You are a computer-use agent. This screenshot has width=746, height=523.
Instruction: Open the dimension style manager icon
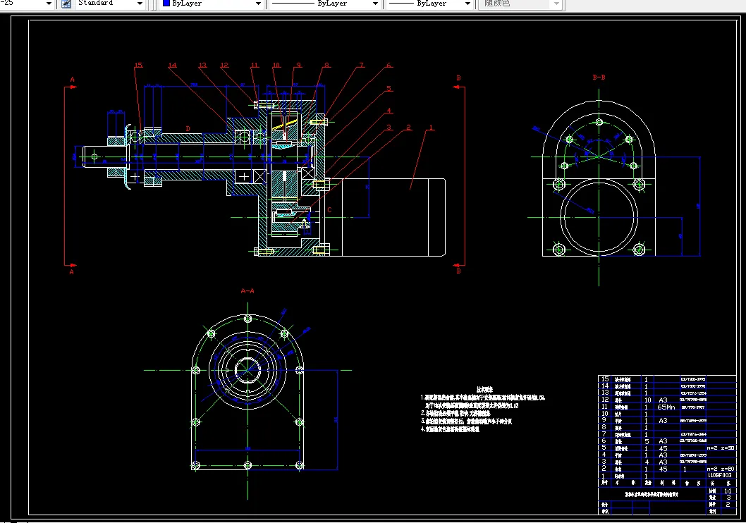[x=66, y=4]
